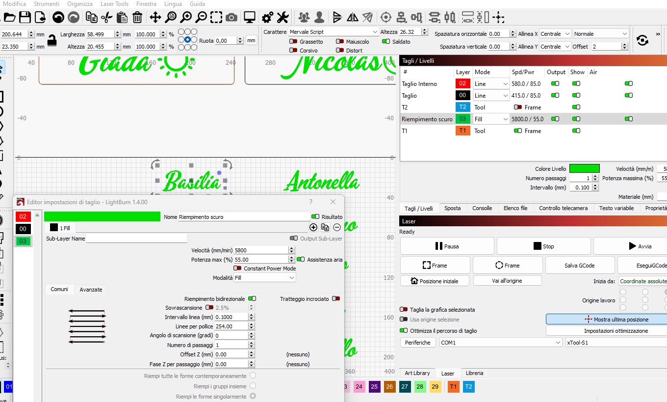The image size is (667, 402).
Task: Open the Laser Tools menu
Action: point(114,4)
